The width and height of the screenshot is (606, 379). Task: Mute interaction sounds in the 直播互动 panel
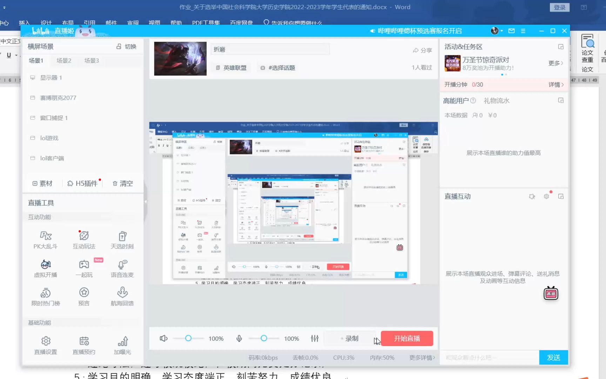pos(532,197)
